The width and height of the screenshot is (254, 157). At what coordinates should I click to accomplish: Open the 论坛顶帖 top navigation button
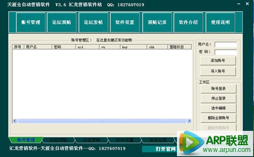(x=61, y=22)
